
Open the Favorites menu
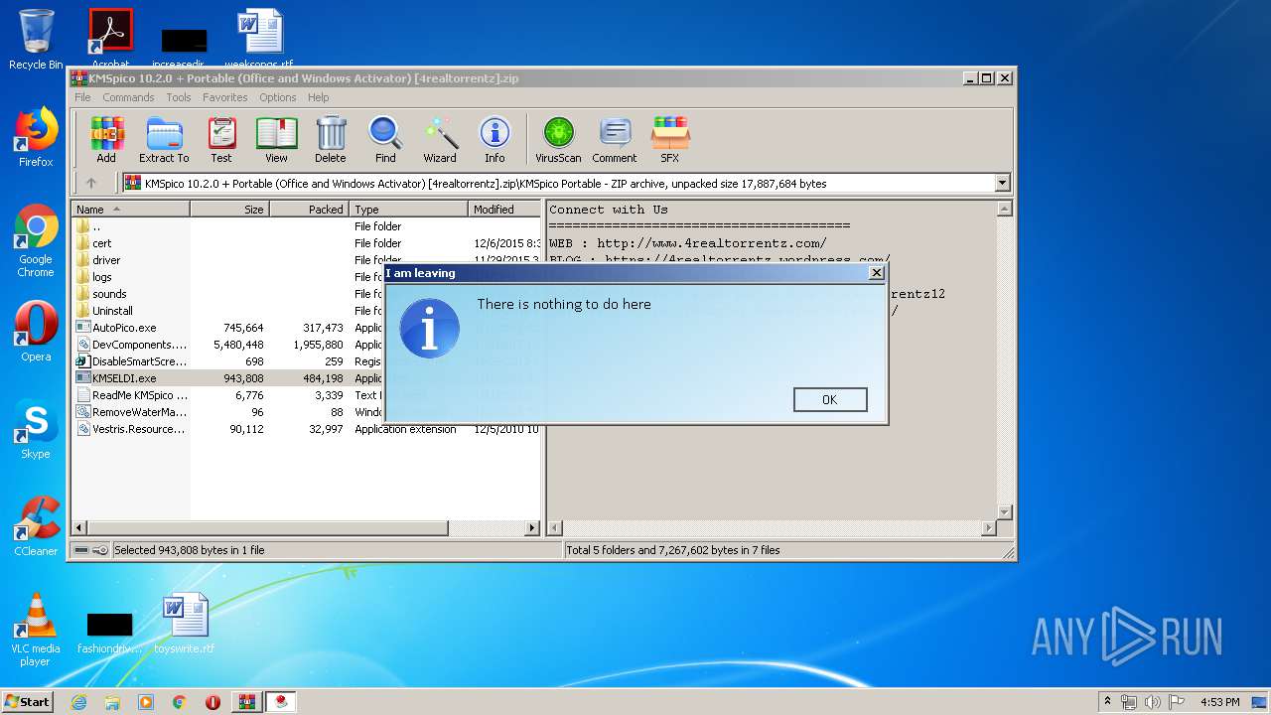[225, 97]
